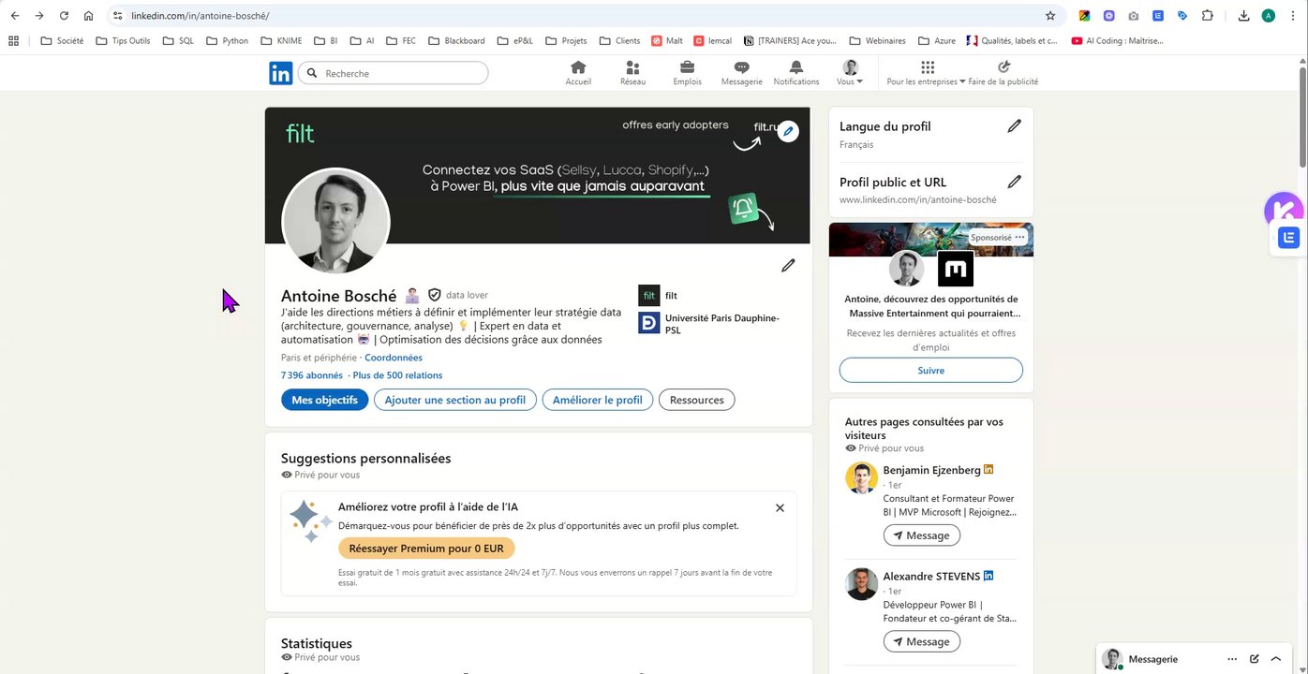Open the 7 396 abonnés link
Viewport: 1308px width, 674px height.
312,375
